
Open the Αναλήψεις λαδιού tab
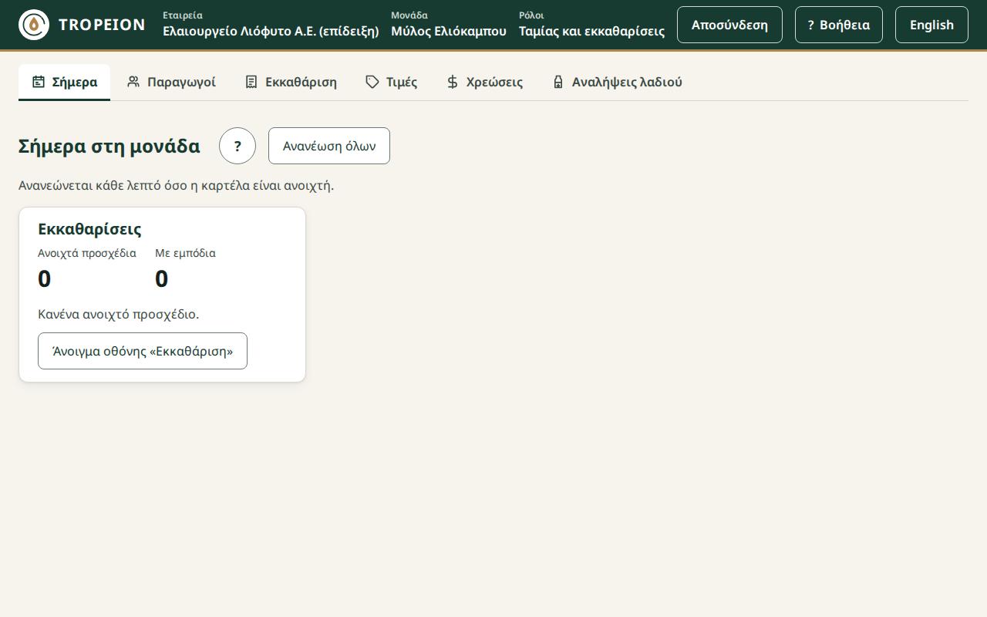click(617, 82)
